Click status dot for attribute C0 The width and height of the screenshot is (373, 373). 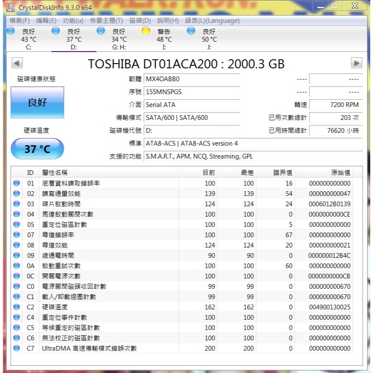pos(17,286)
